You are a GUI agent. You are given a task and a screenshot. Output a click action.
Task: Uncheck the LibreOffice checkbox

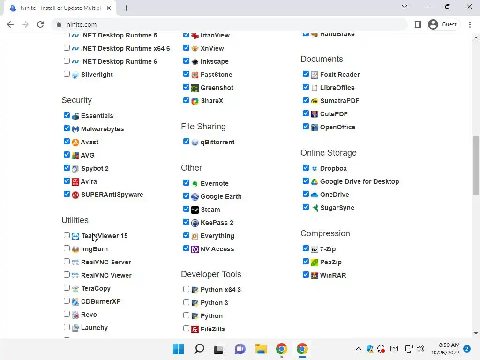[x=306, y=87]
